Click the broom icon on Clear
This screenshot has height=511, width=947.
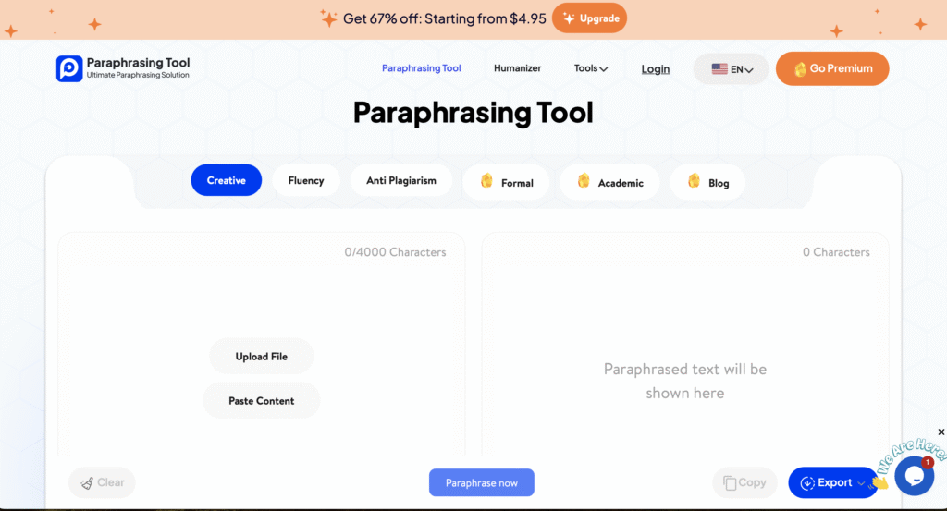[87, 482]
